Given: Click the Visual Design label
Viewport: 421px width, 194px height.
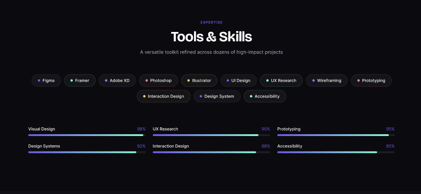Looking at the screenshot, I should coord(42,129).
